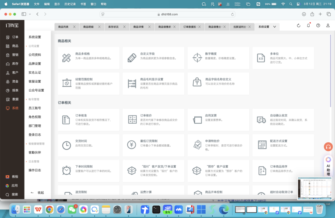Click the 数字精度 crosshair icon
335x218 pixels.
tap(197, 58)
